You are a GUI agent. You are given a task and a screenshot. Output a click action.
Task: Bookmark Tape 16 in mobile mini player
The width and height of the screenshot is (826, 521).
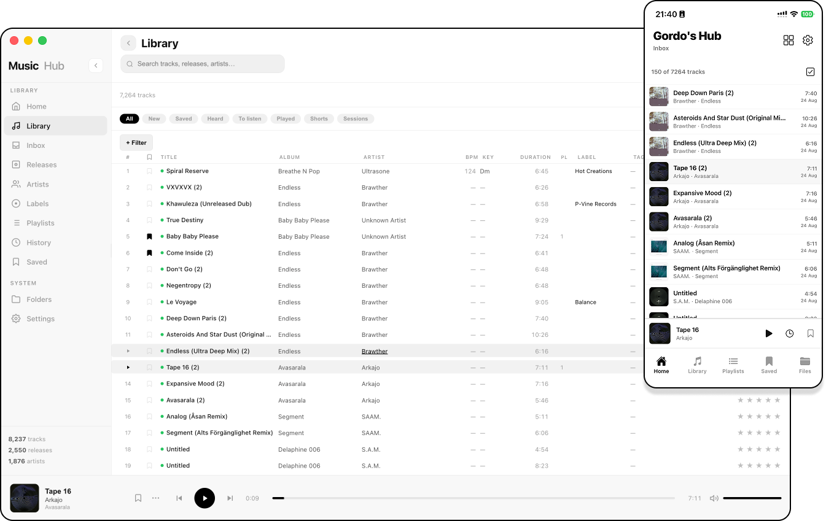(x=811, y=334)
